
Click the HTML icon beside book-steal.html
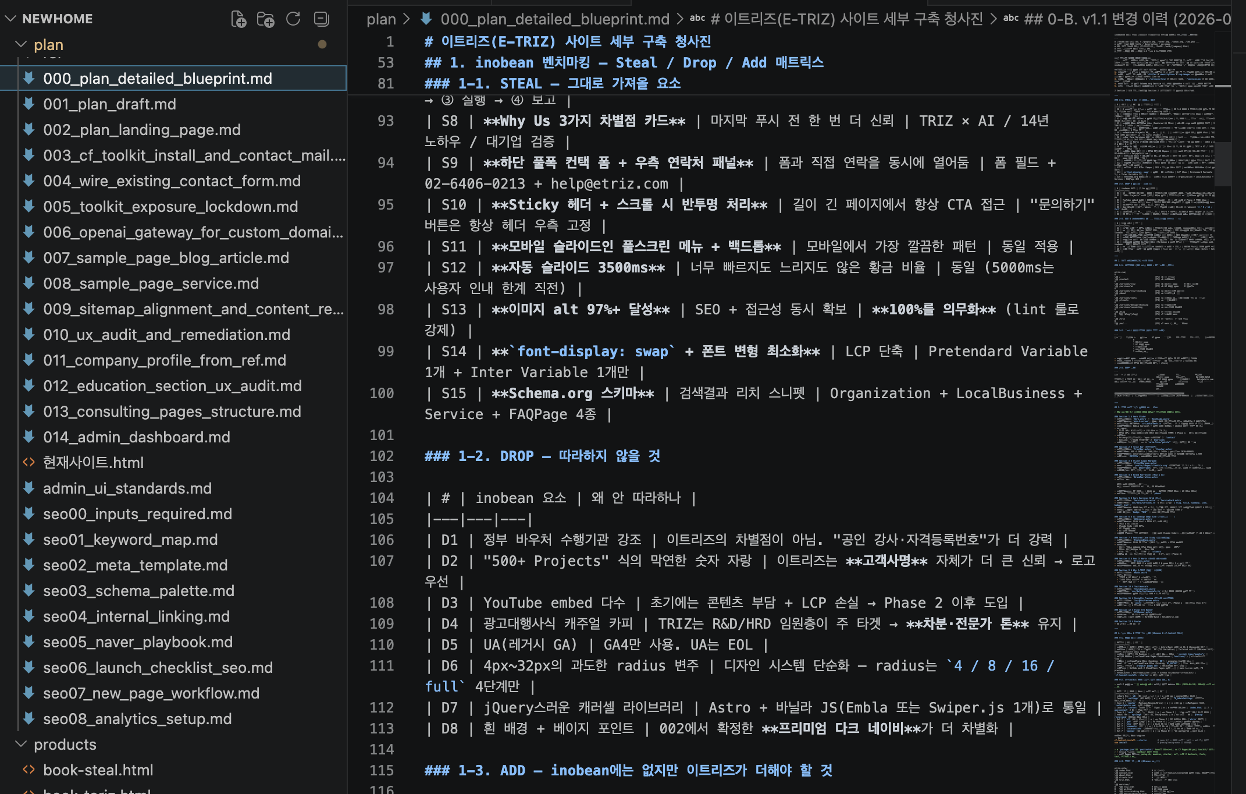[x=29, y=770]
